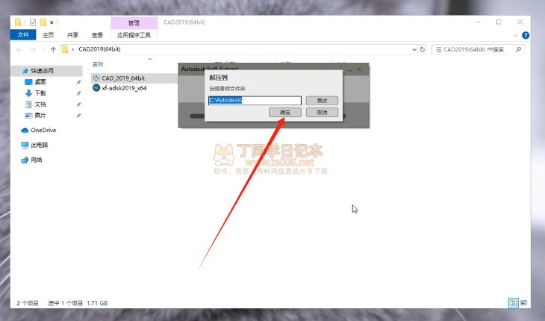
Task: Click the pin icon next to 桌面
Action: (x=78, y=82)
